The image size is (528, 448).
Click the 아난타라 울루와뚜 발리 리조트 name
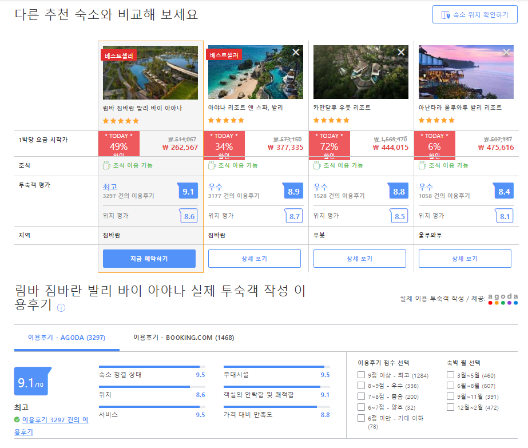tap(460, 108)
